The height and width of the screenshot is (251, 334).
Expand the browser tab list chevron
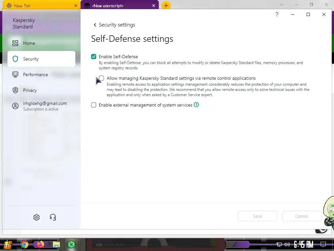(x=281, y=5)
